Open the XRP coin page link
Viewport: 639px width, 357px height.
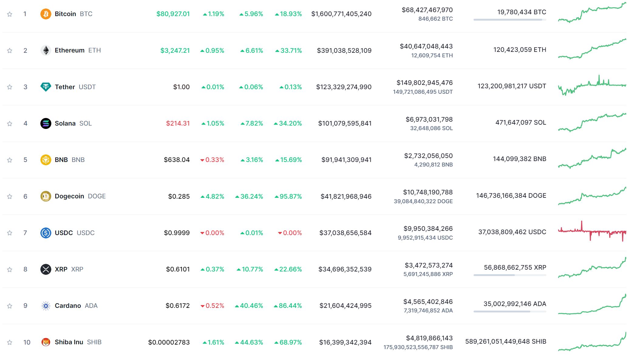[x=61, y=269]
